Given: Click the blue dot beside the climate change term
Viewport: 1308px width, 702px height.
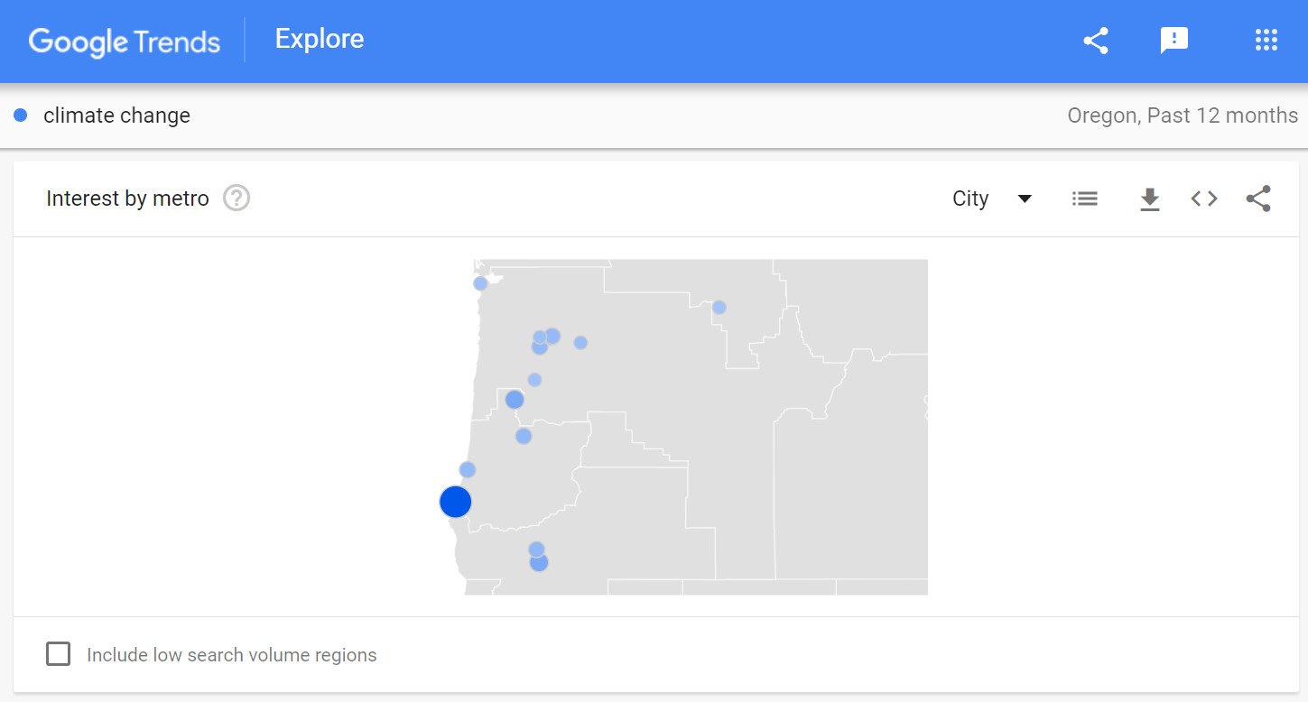Looking at the screenshot, I should coord(20,115).
